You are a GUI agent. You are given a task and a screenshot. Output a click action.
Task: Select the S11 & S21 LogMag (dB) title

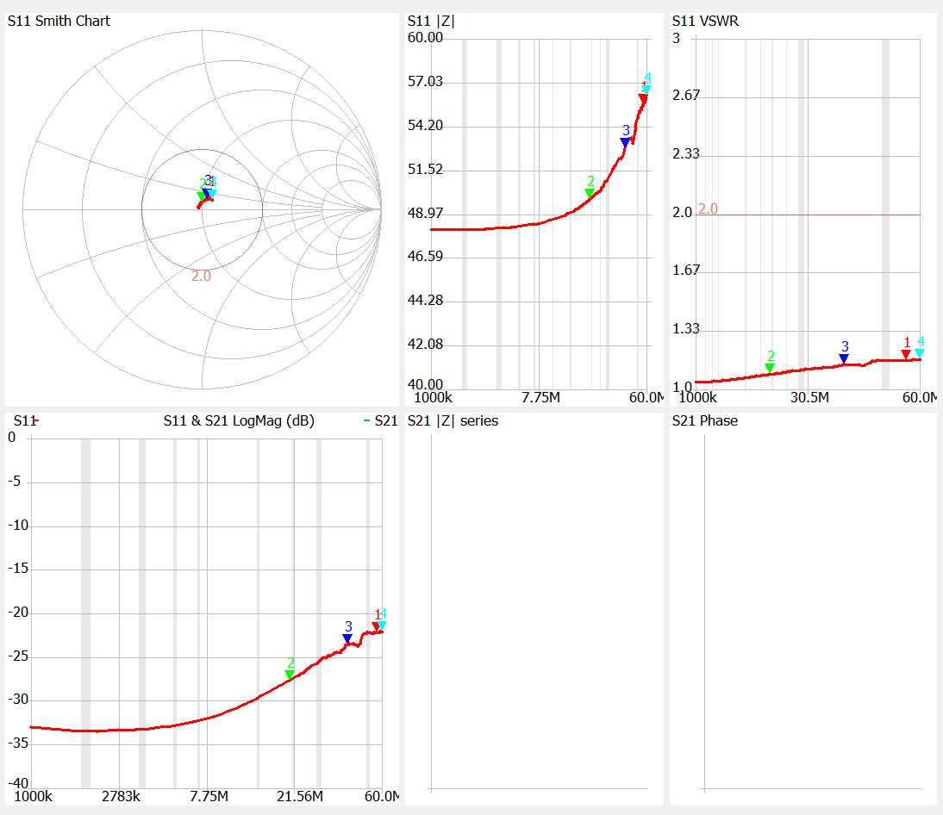point(239,421)
